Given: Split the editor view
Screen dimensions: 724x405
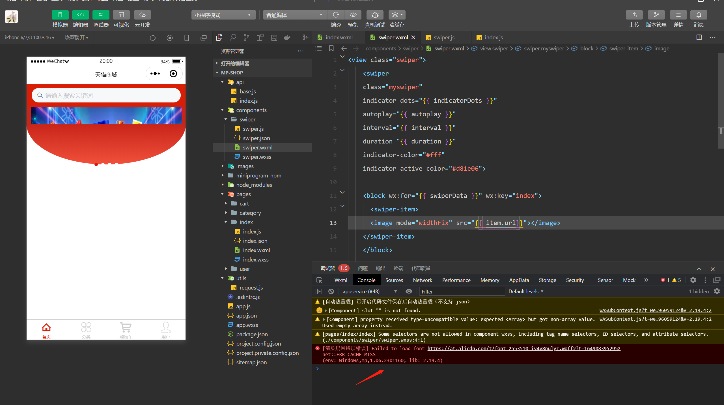Looking at the screenshot, I should [699, 37].
